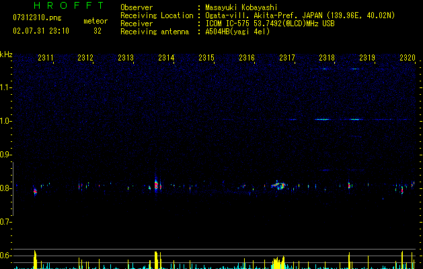Click the 2320 time marker
The height and width of the screenshot is (269, 423).
click(x=408, y=57)
